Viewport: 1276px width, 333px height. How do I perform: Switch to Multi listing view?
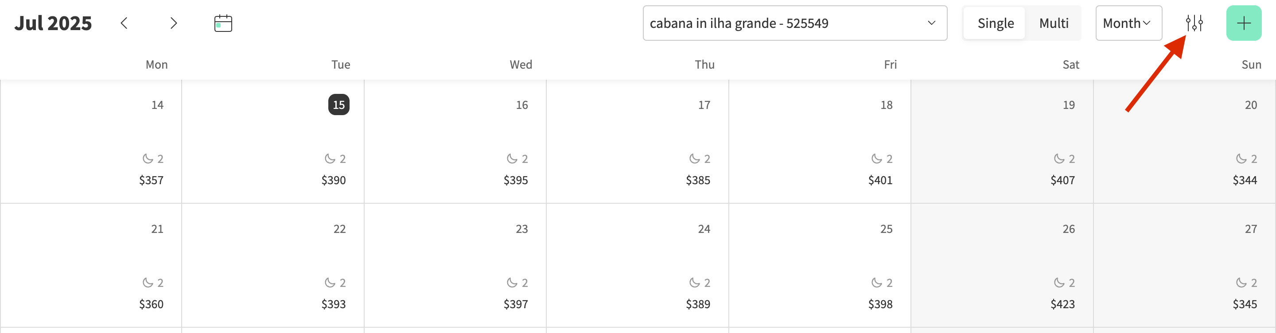coord(1054,23)
